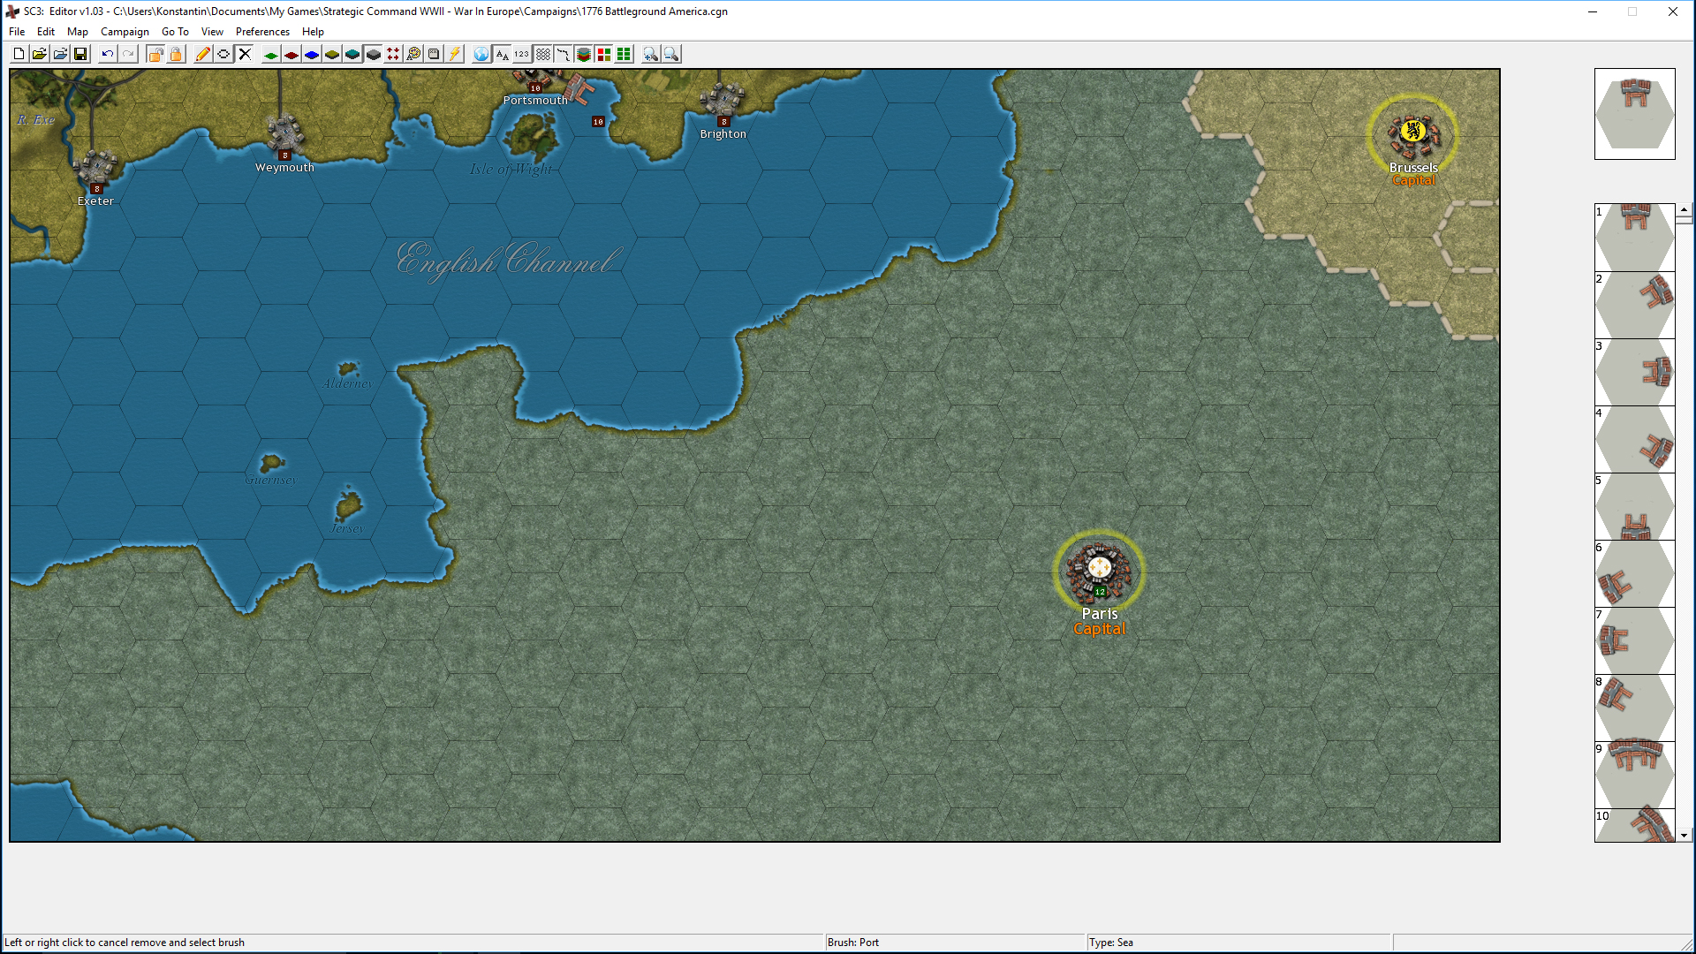The width and height of the screenshot is (1696, 954).
Task: Click the path line icon
Action: tap(563, 54)
